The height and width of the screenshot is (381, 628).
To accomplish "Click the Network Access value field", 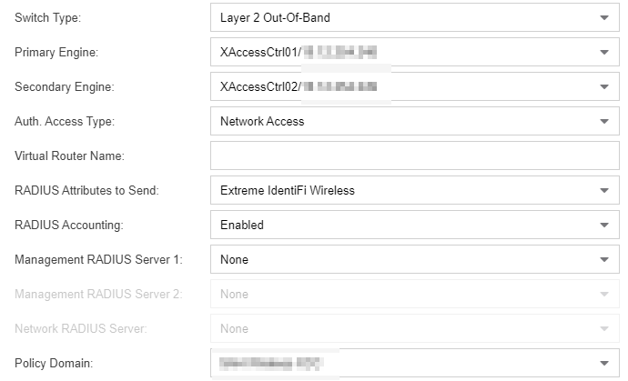I will [x=262, y=121].
